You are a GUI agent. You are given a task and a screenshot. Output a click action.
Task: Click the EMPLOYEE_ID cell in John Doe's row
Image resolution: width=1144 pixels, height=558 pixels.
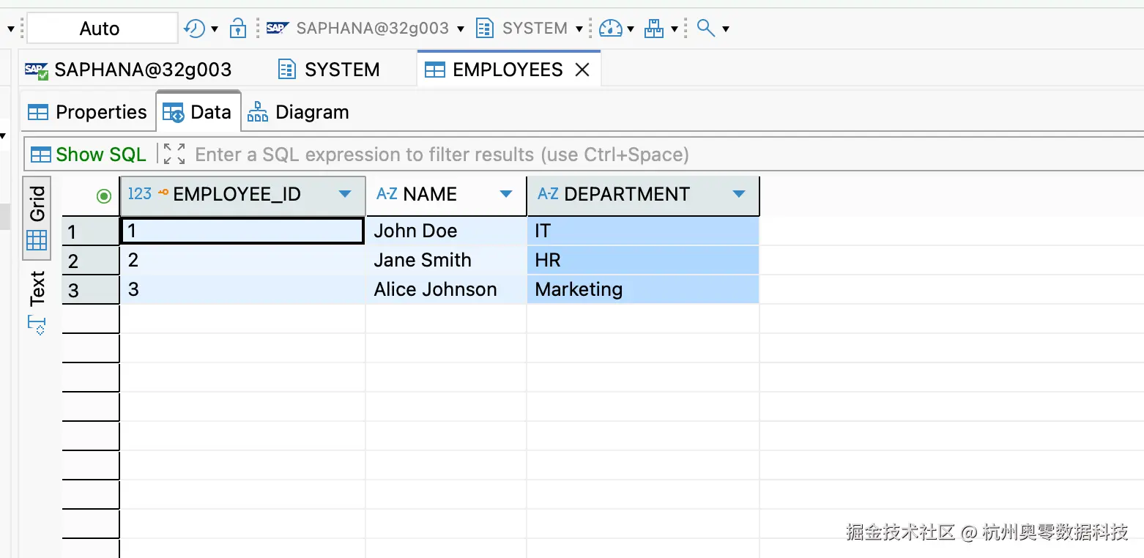click(242, 231)
